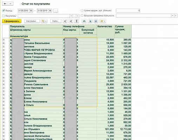Image resolution: width=178 pixels, height=140 pixels.
Task: Focus the Бонусная программа лояльности text field
Action: pos(144,15)
